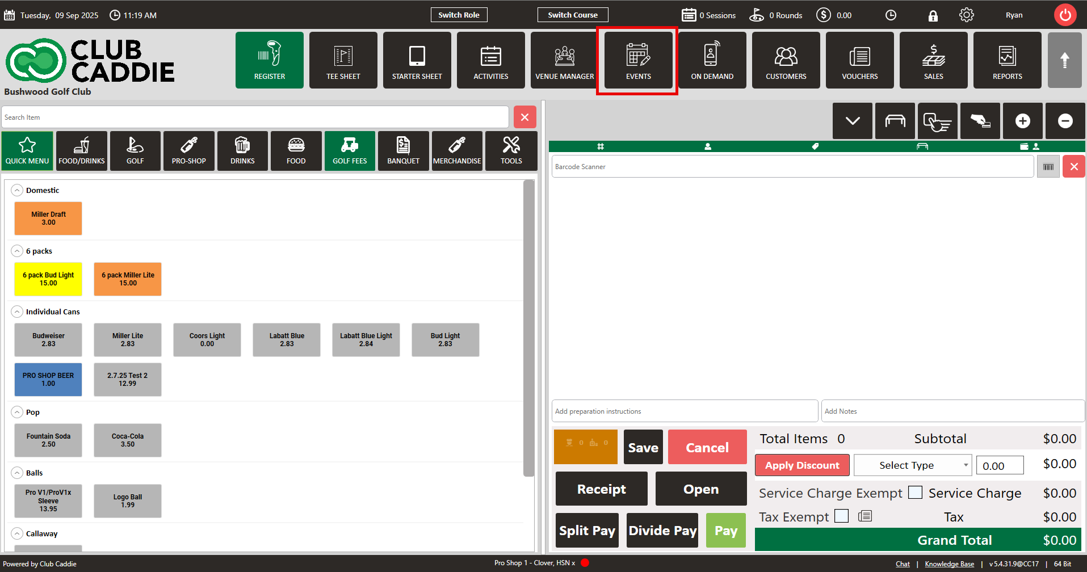Click the table icon in cart toolbar
The image size is (1087, 572).
[895, 121]
